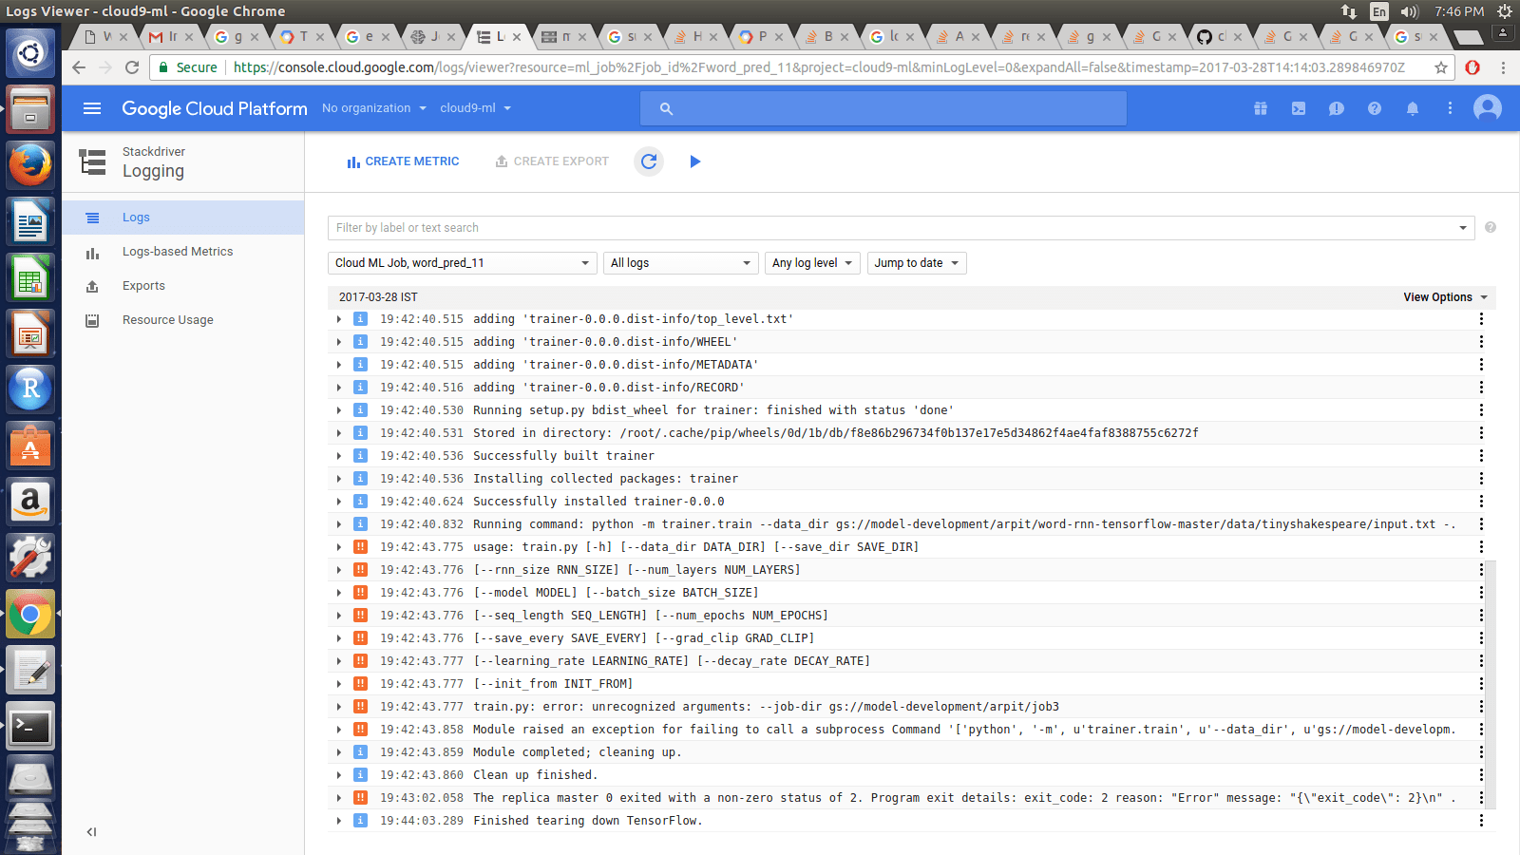
Task: Expand the 'usage: train.py [-h]' log entry
Action: [339, 547]
